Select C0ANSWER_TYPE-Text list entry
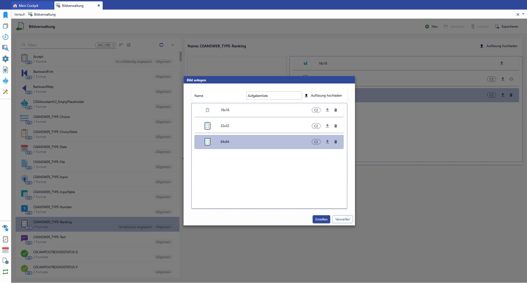Image resolution: width=527 pixels, height=283 pixels. (x=97, y=239)
